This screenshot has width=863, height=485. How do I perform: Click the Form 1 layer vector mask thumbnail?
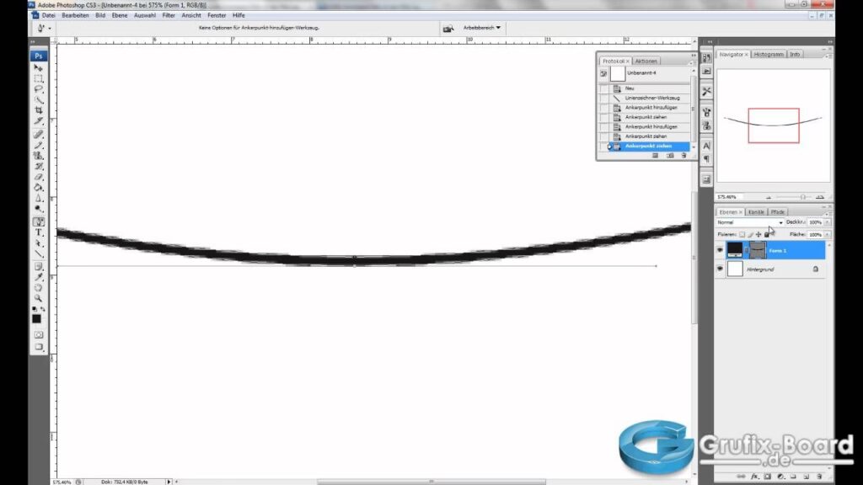coord(758,250)
